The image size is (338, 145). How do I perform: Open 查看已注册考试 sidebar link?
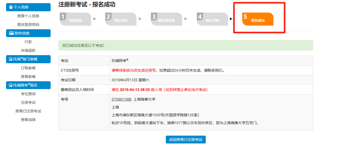(x=28, y=111)
